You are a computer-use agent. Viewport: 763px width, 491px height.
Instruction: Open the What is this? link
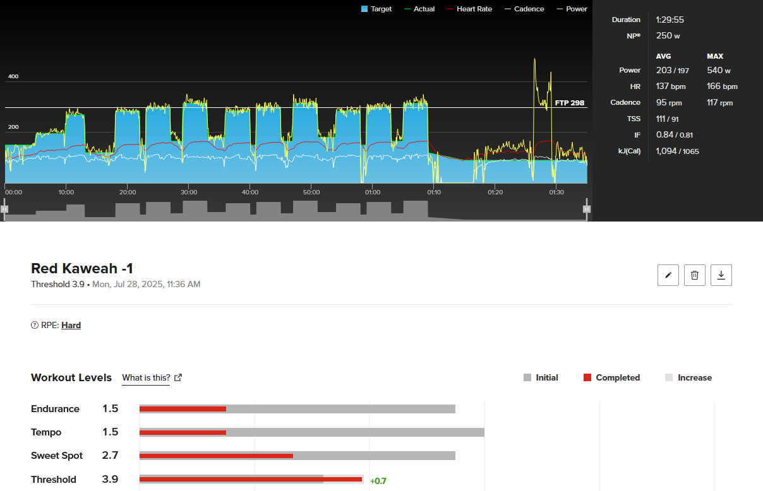[146, 377]
